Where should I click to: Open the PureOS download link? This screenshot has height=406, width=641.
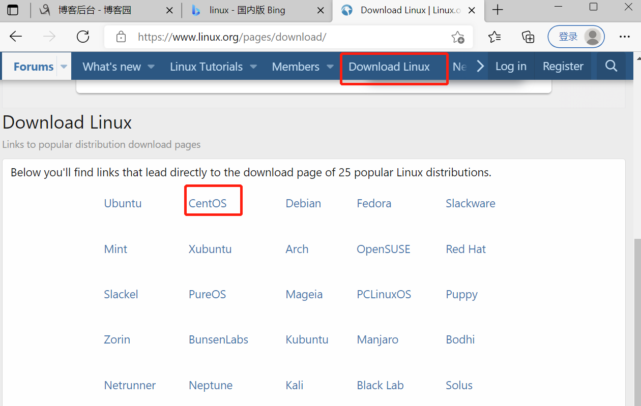coord(208,294)
